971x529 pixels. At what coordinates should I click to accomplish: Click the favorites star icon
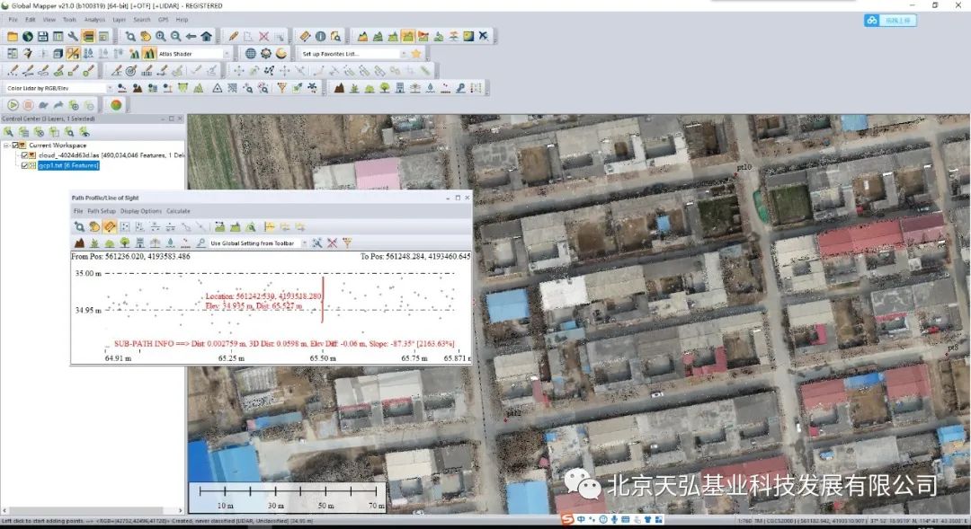coord(416,54)
